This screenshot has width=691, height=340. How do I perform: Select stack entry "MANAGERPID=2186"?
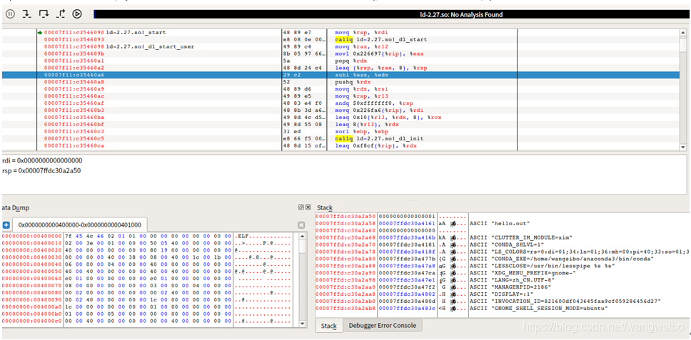pos(510,287)
